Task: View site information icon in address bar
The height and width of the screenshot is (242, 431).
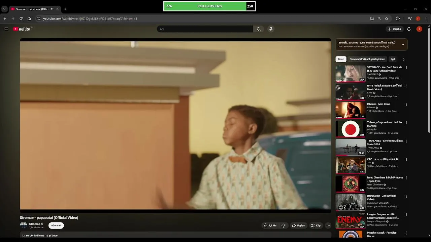Action: tap(39, 18)
